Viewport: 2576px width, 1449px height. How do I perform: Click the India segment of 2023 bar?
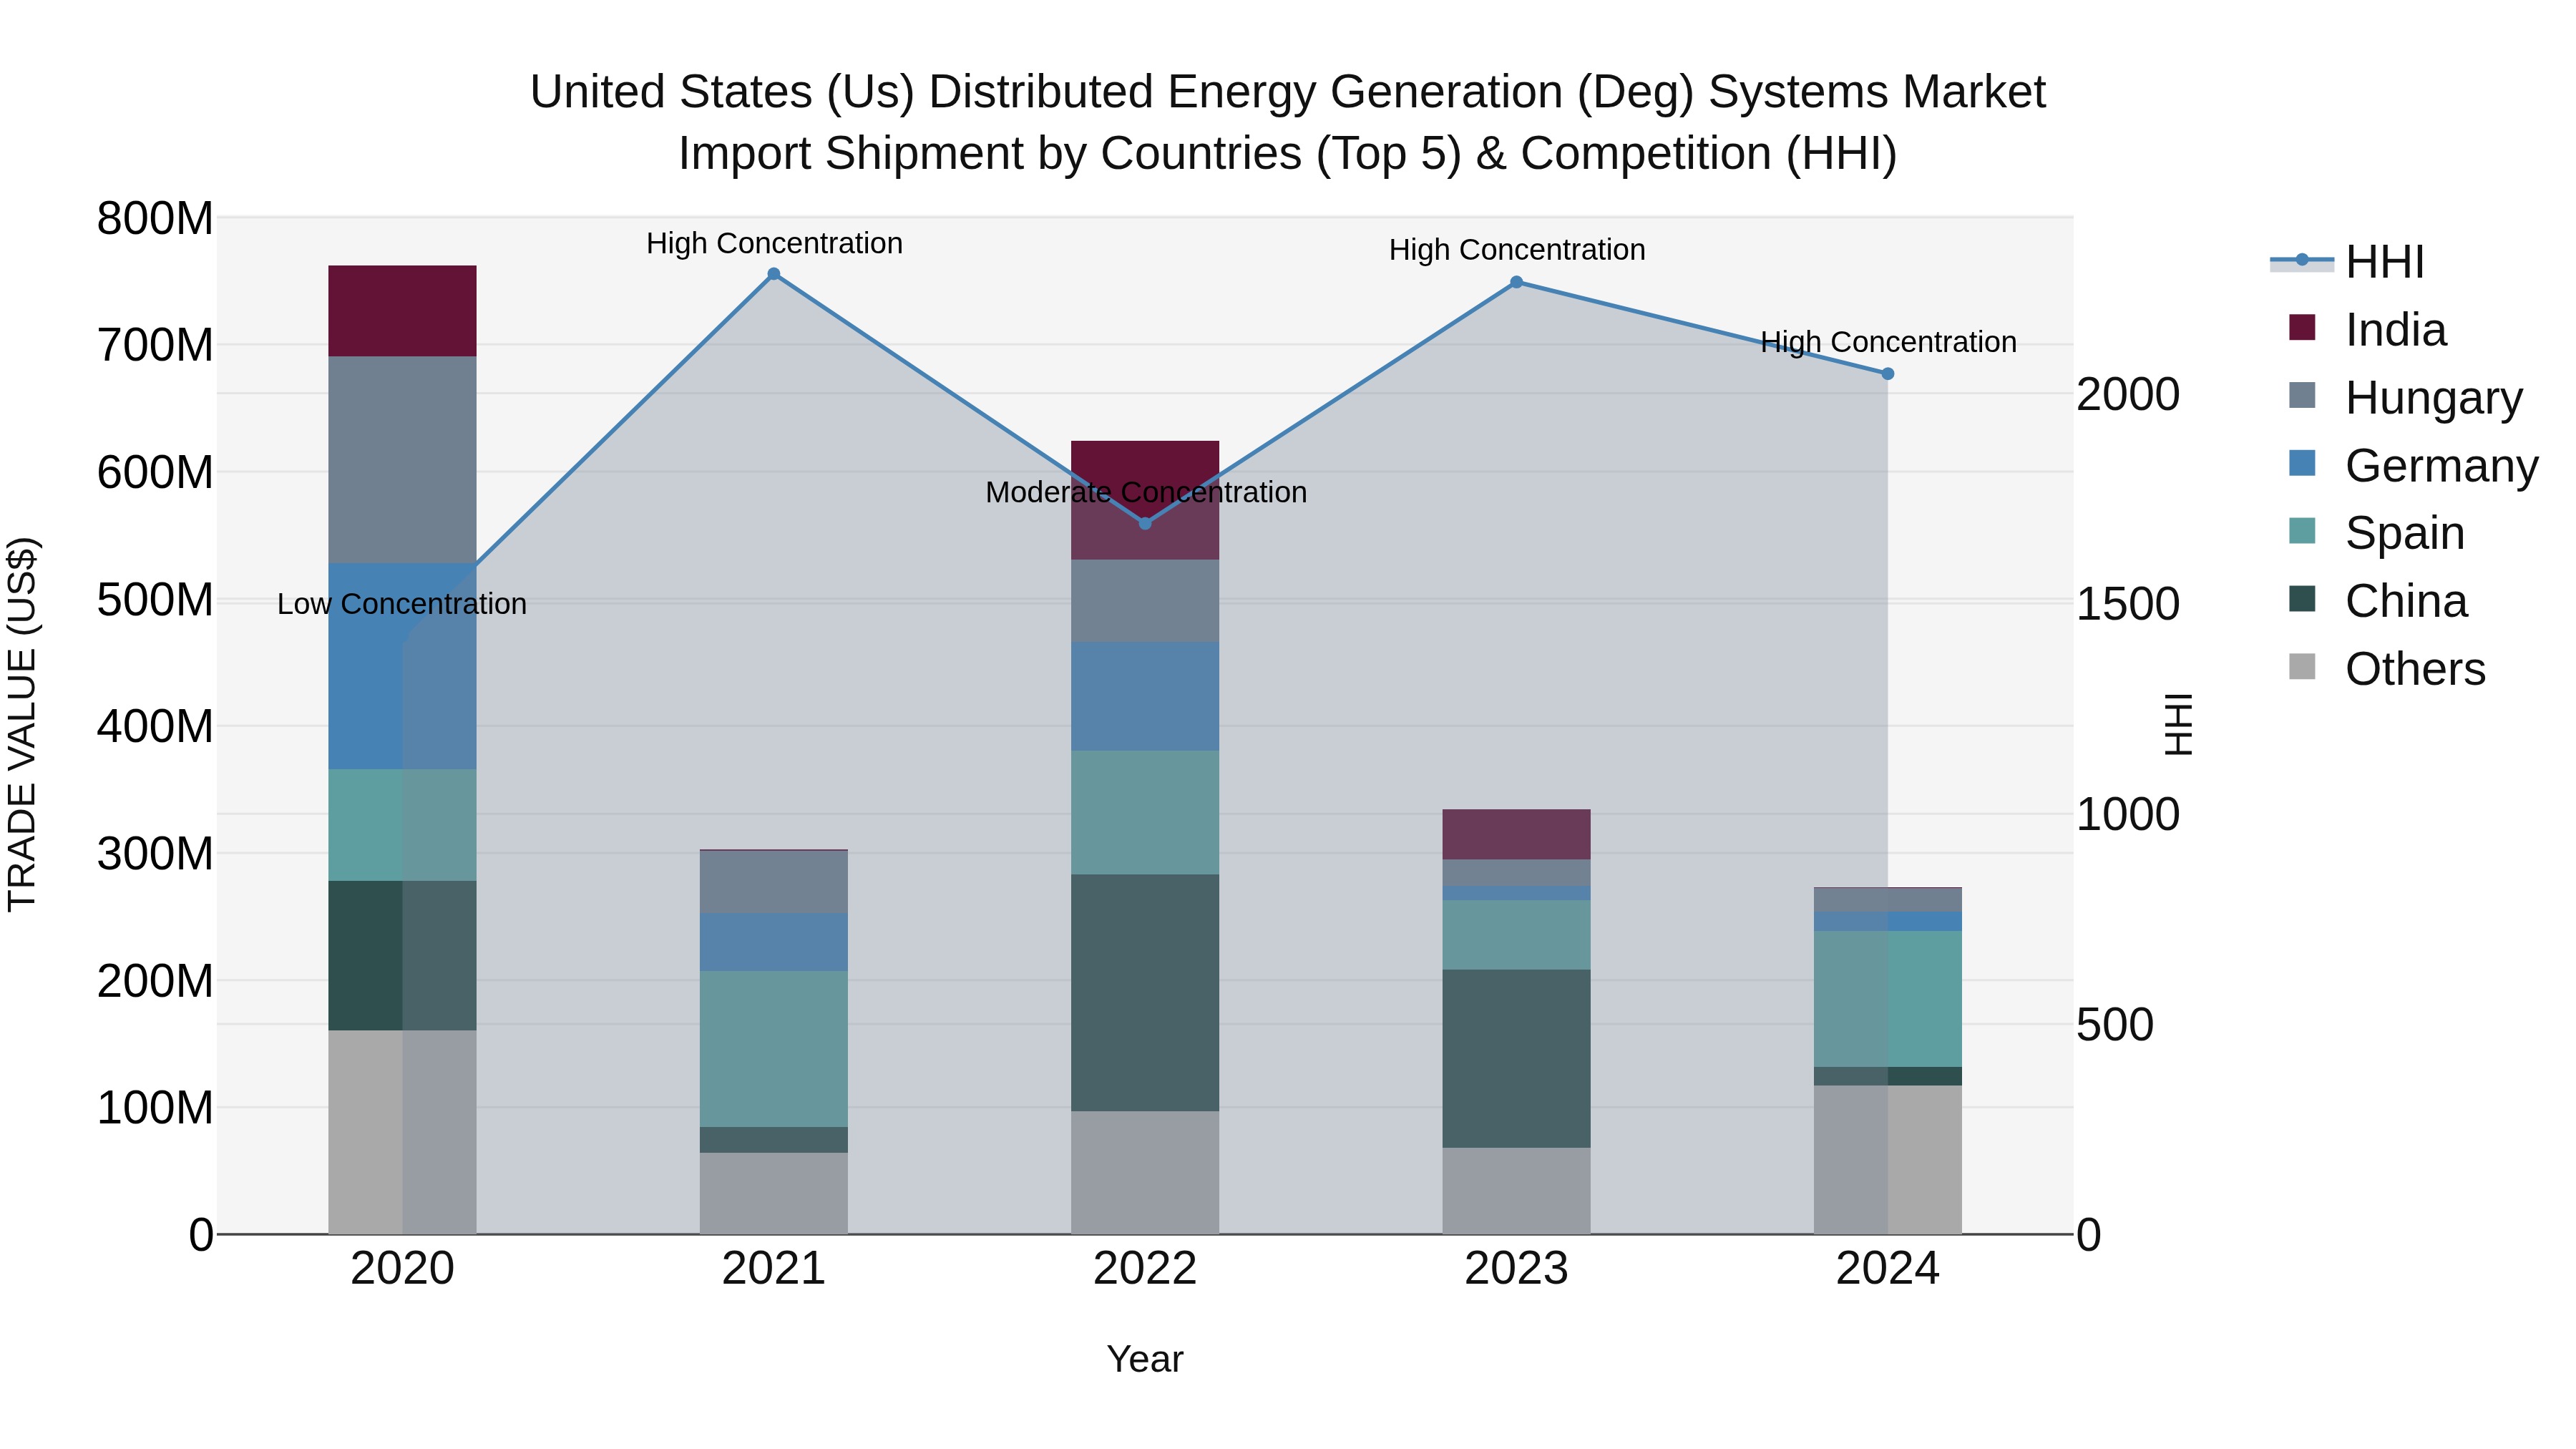[x=1516, y=835]
